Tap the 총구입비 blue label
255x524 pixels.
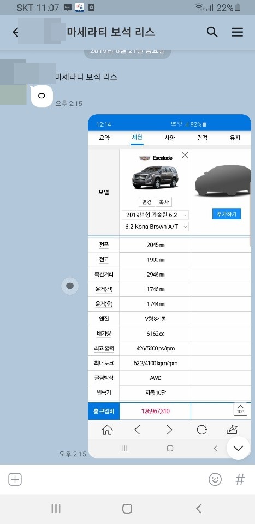104,411
